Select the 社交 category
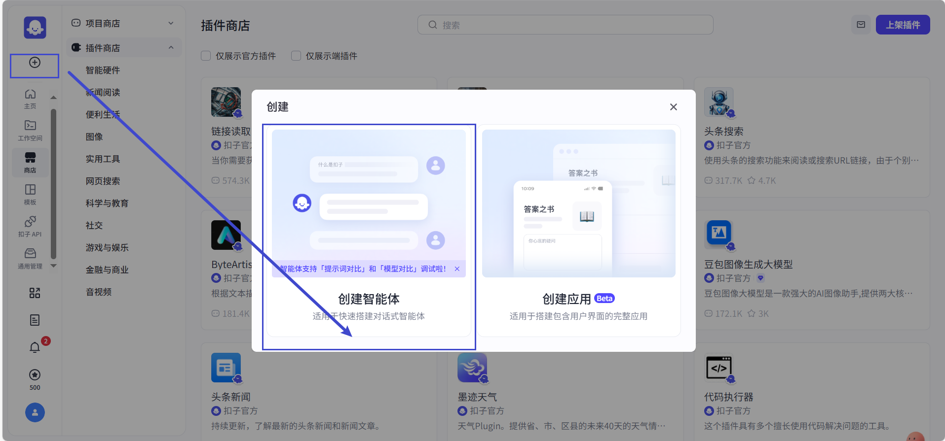The width and height of the screenshot is (945, 441). tap(94, 225)
